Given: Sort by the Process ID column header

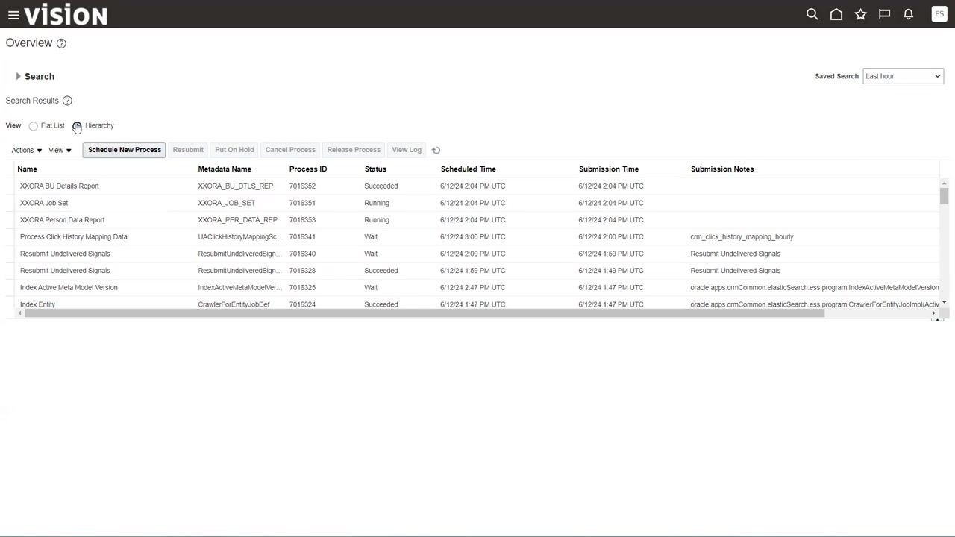Looking at the screenshot, I should tap(308, 169).
